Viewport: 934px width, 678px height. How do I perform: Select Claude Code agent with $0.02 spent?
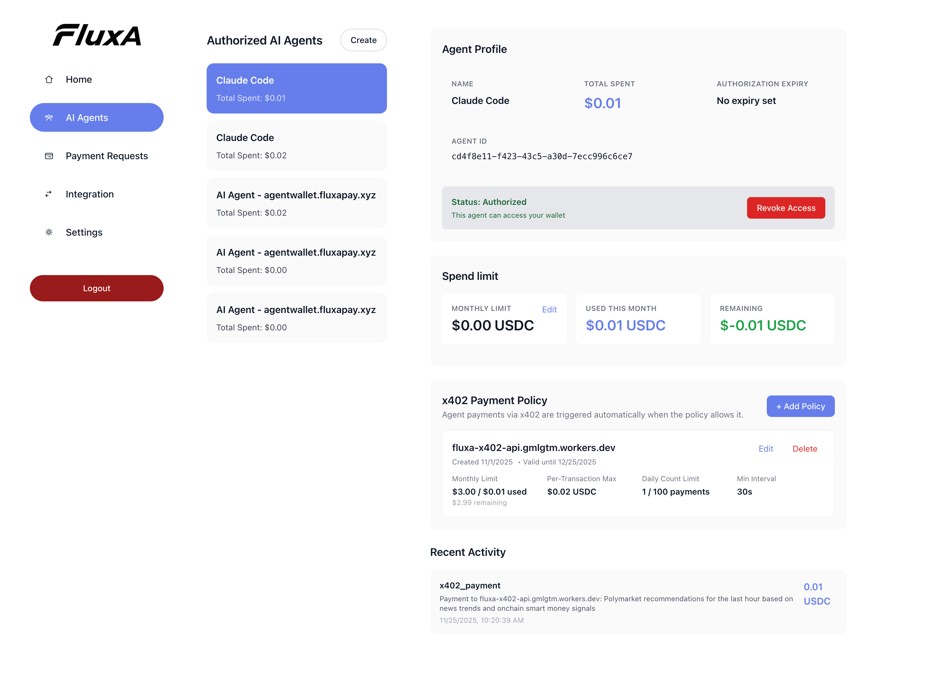coord(297,146)
